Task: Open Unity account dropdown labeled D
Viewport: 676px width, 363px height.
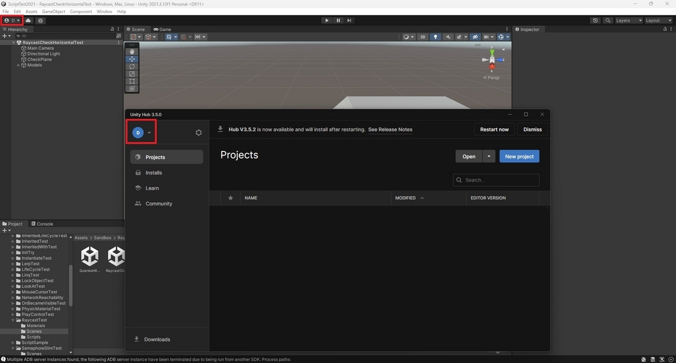Action: pos(12,20)
